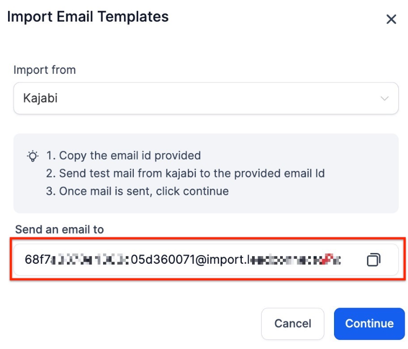
Task: Close the Import Email Templates dialog
Action: point(391,19)
